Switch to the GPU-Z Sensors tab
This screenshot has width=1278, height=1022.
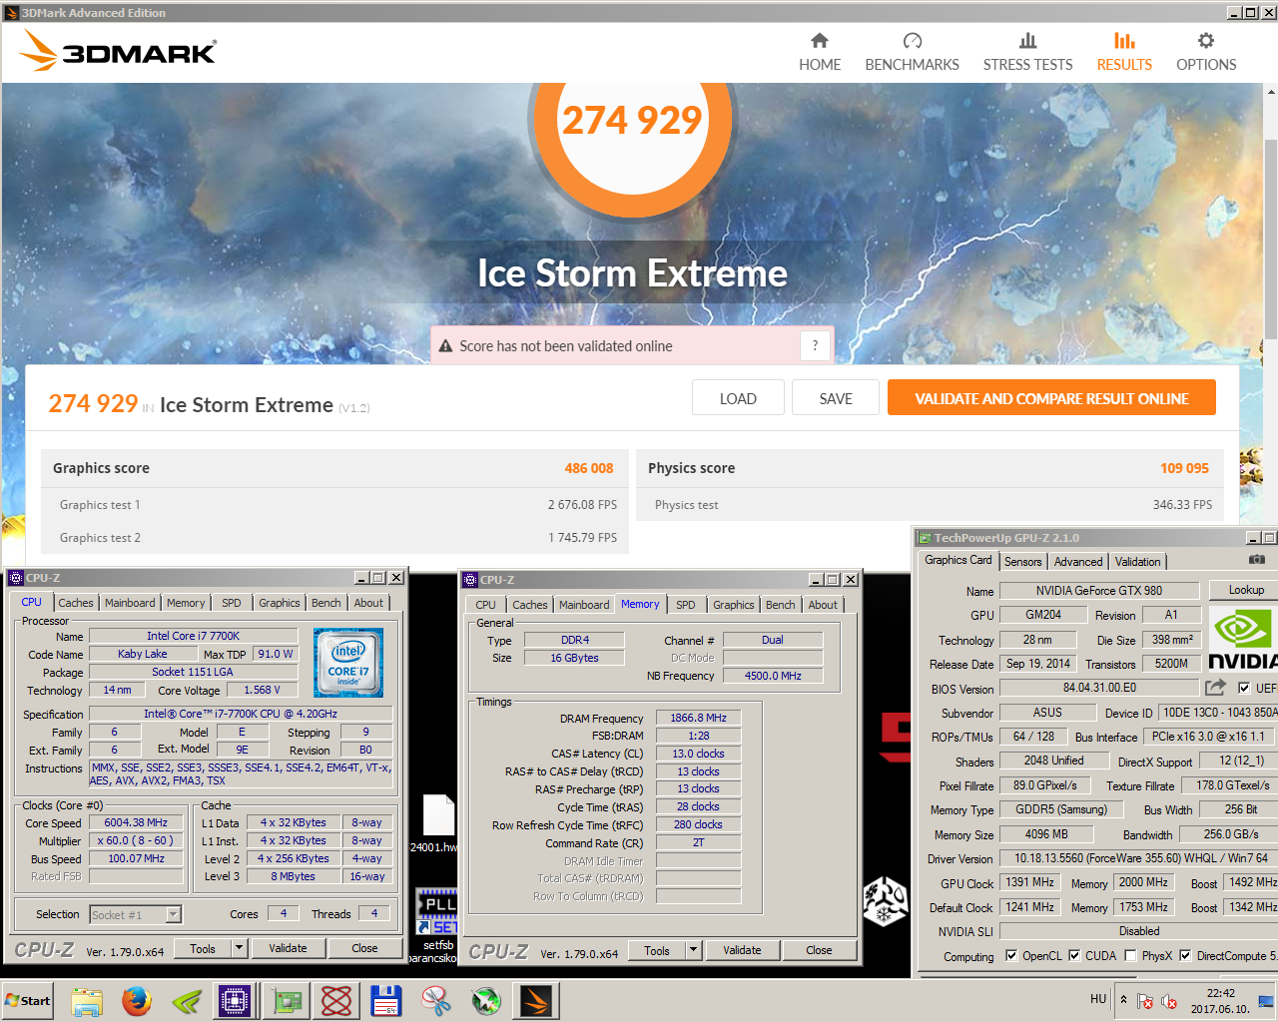click(1022, 562)
